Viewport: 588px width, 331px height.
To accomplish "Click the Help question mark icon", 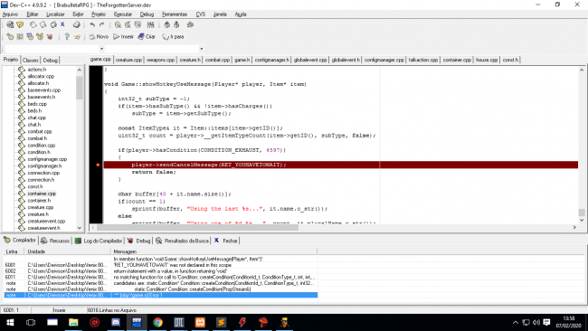I will (67, 37).
